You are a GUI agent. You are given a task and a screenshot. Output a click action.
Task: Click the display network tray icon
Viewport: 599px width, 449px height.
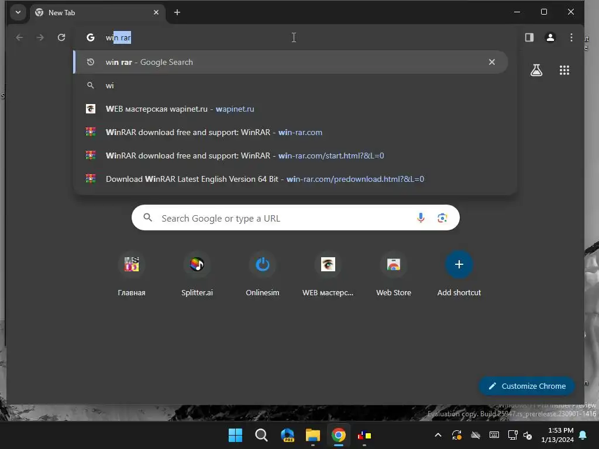click(512, 435)
